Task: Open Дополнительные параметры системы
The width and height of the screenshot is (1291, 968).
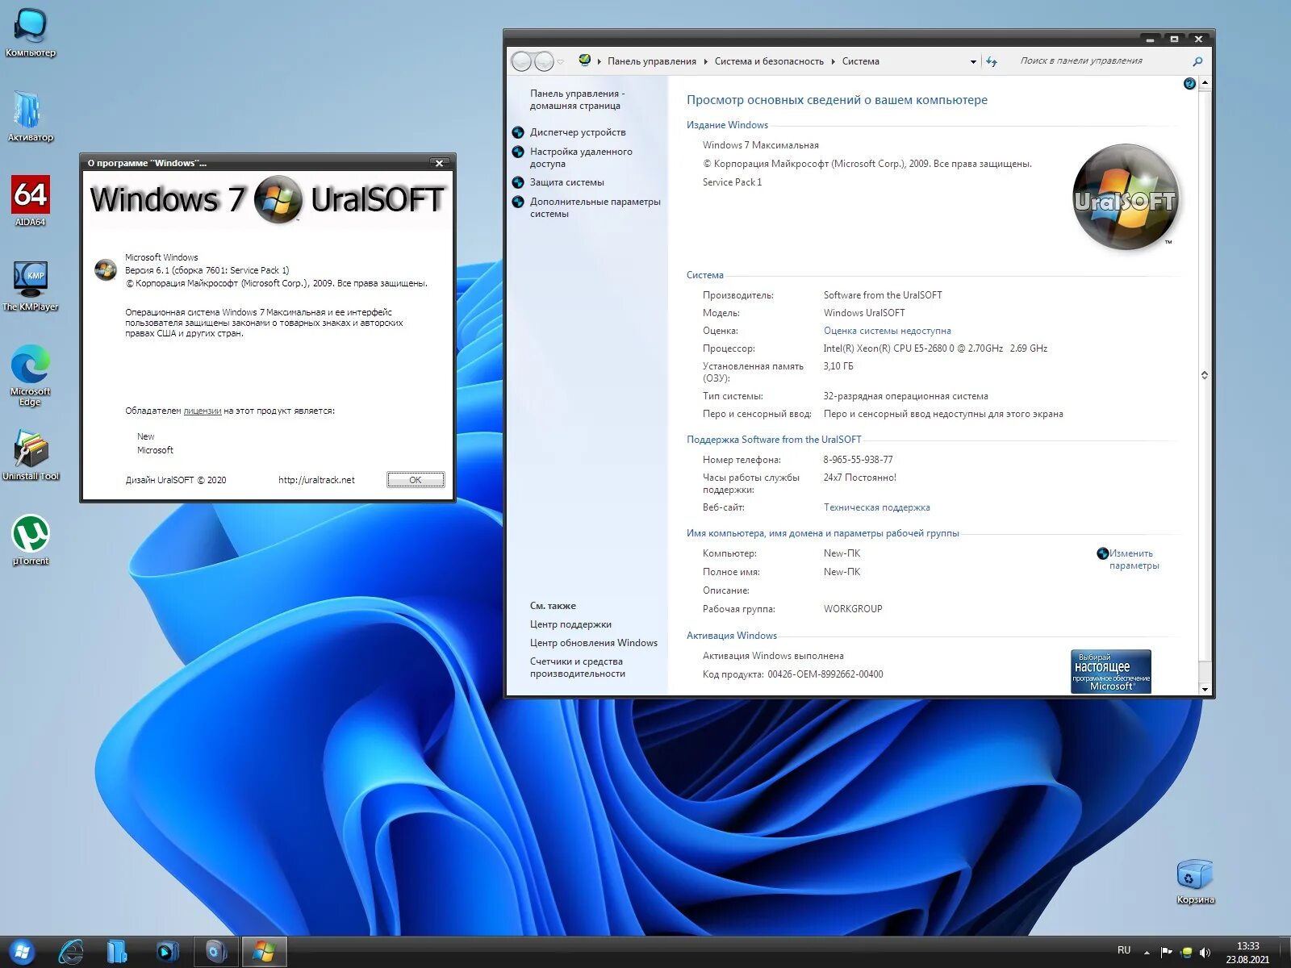Action: coord(595,207)
